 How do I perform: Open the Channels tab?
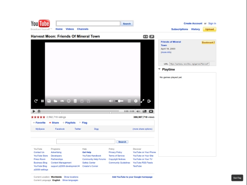click(83, 29)
